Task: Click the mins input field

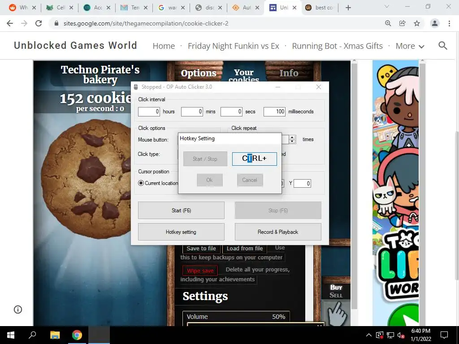Action: pos(192,112)
